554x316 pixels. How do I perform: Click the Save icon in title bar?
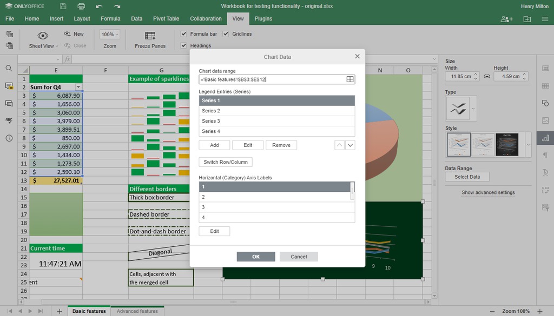pos(63,6)
